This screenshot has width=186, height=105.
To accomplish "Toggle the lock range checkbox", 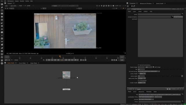I will tap(153, 67).
